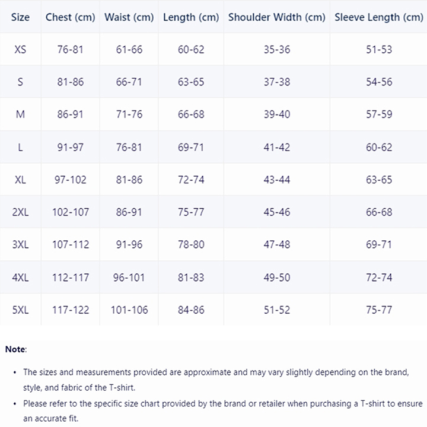Click the 5XL size row label

tap(20, 310)
